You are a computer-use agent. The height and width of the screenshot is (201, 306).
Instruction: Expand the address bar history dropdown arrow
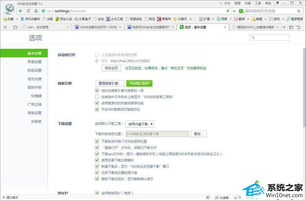pyautogui.click(x=234, y=11)
